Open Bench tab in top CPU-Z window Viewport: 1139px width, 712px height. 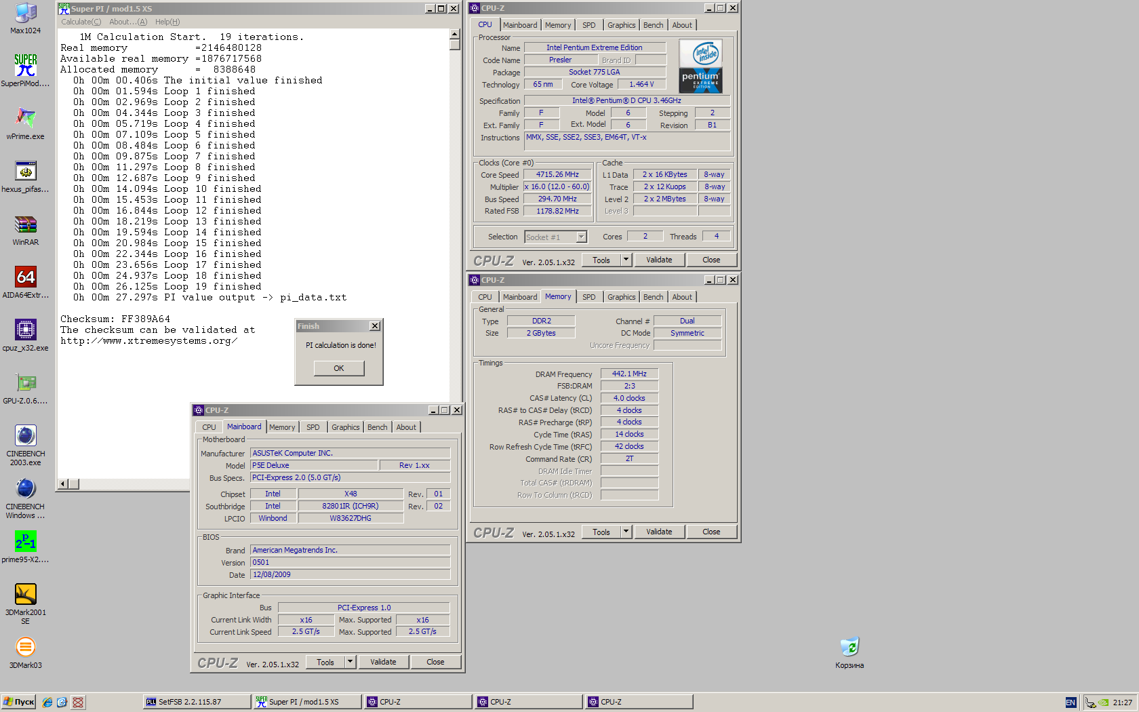[653, 25]
